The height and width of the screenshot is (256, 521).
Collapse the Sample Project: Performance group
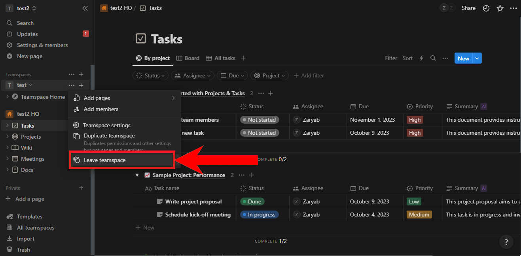[137, 175]
